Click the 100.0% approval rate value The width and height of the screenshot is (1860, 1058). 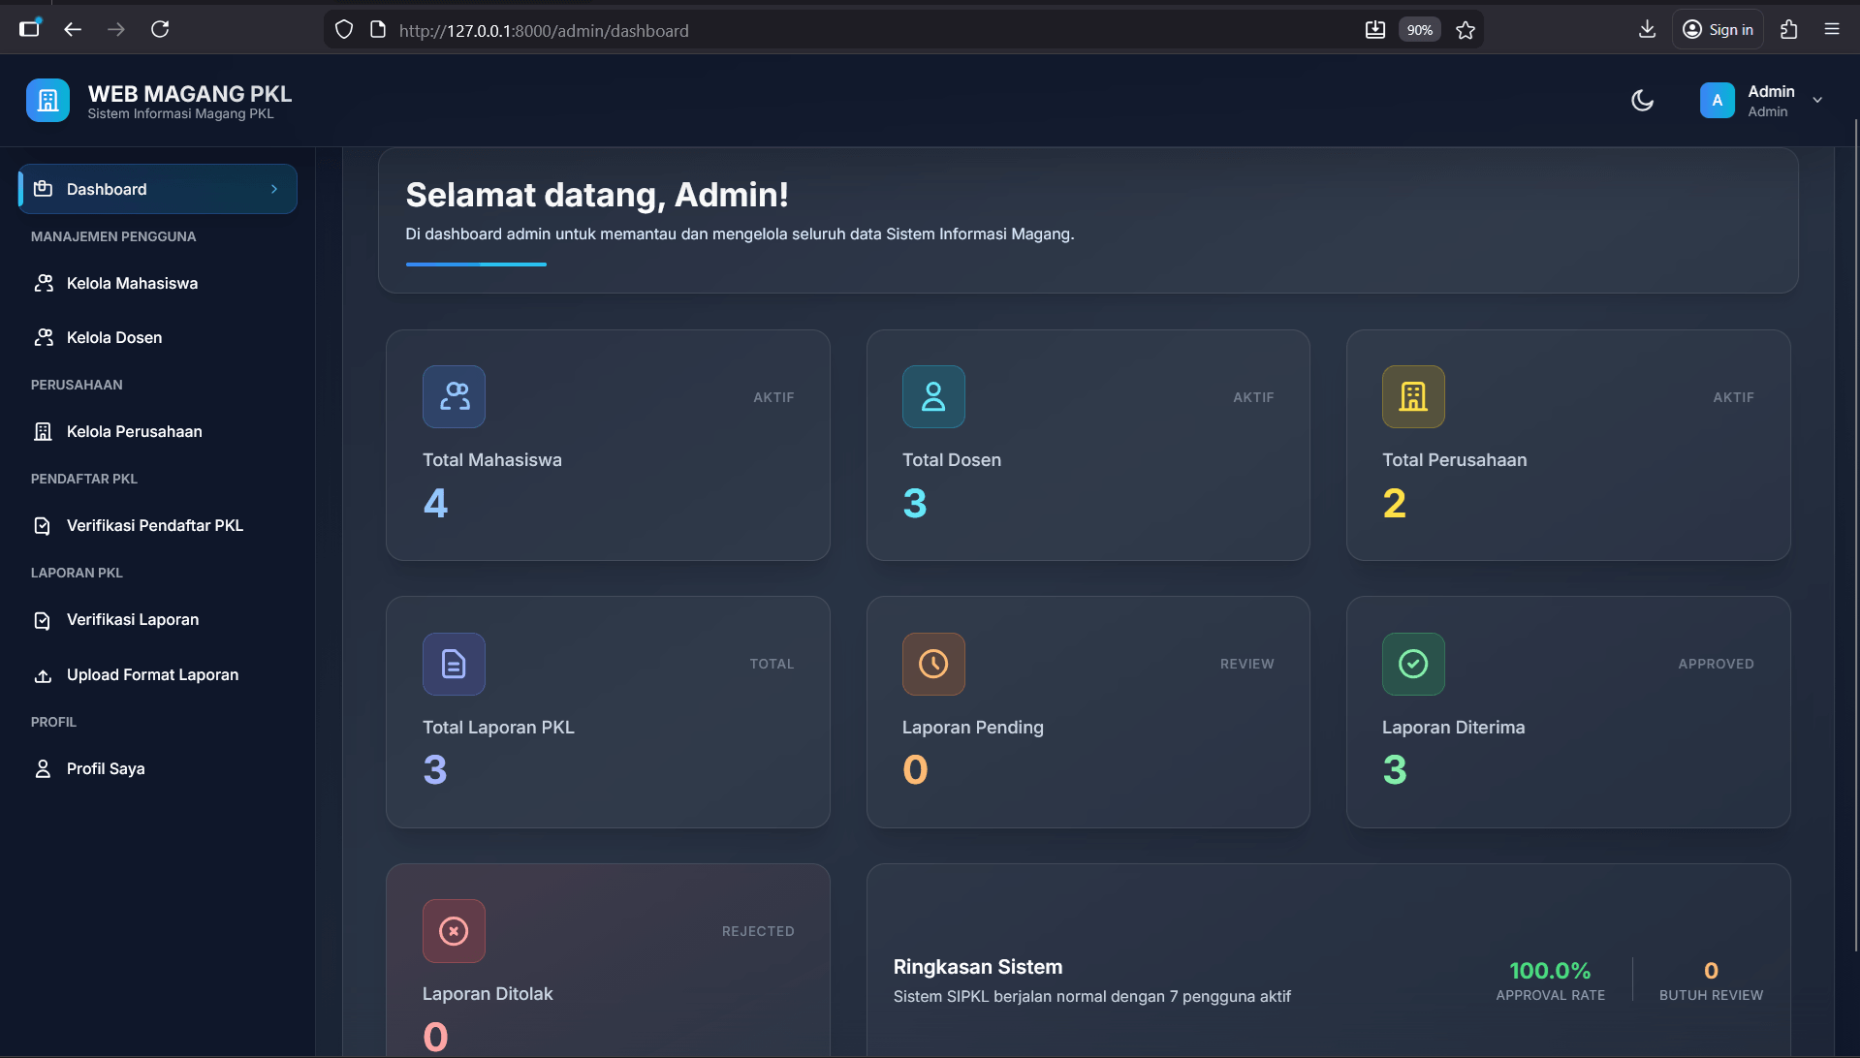[1550, 970]
